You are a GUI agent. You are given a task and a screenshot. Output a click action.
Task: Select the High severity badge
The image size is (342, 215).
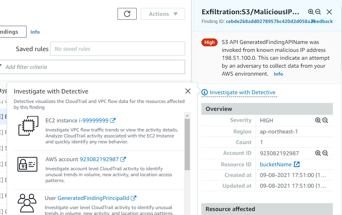209,42
